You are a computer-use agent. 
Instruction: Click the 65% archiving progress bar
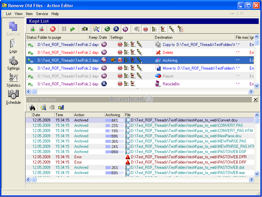[114, 152]
